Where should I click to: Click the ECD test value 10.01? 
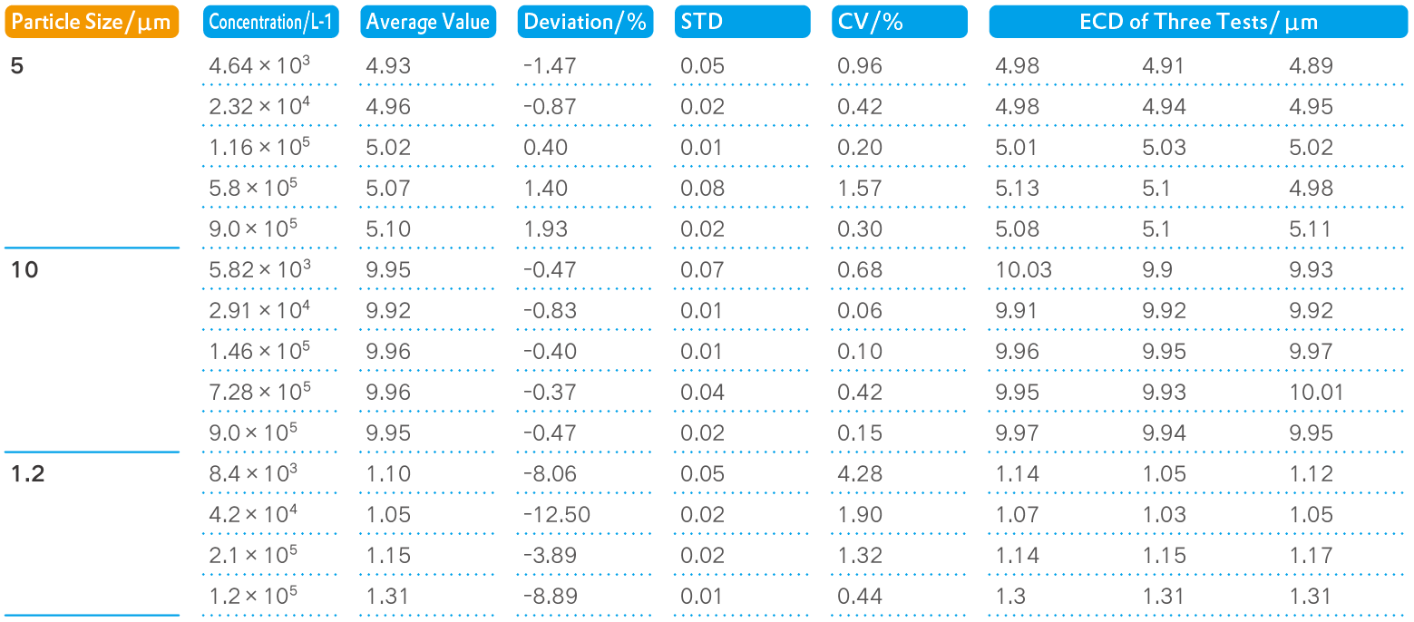pyautogui.click(x=1316, y=393)
